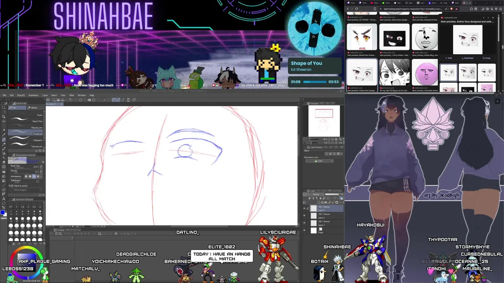The width and height of the screenshot is (504, 283).
Task: Click the Navigator thumbnail preview
Action: pos(324,121)
